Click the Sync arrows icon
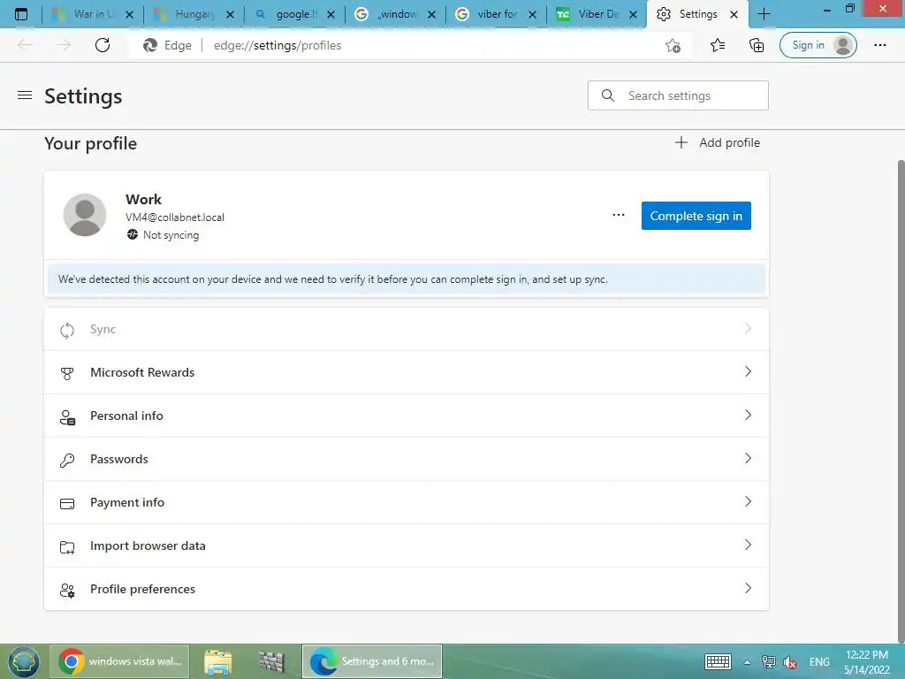Viewport: 905px width, 679px height. pyautogui.click(x=67, y=331)
